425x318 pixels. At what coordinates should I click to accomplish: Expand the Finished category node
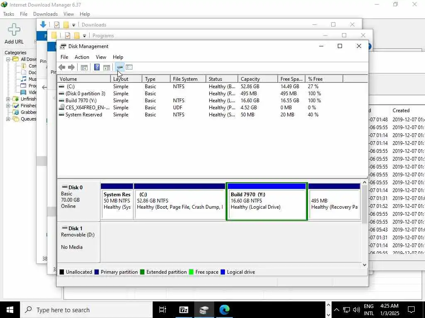coord(8,106)
